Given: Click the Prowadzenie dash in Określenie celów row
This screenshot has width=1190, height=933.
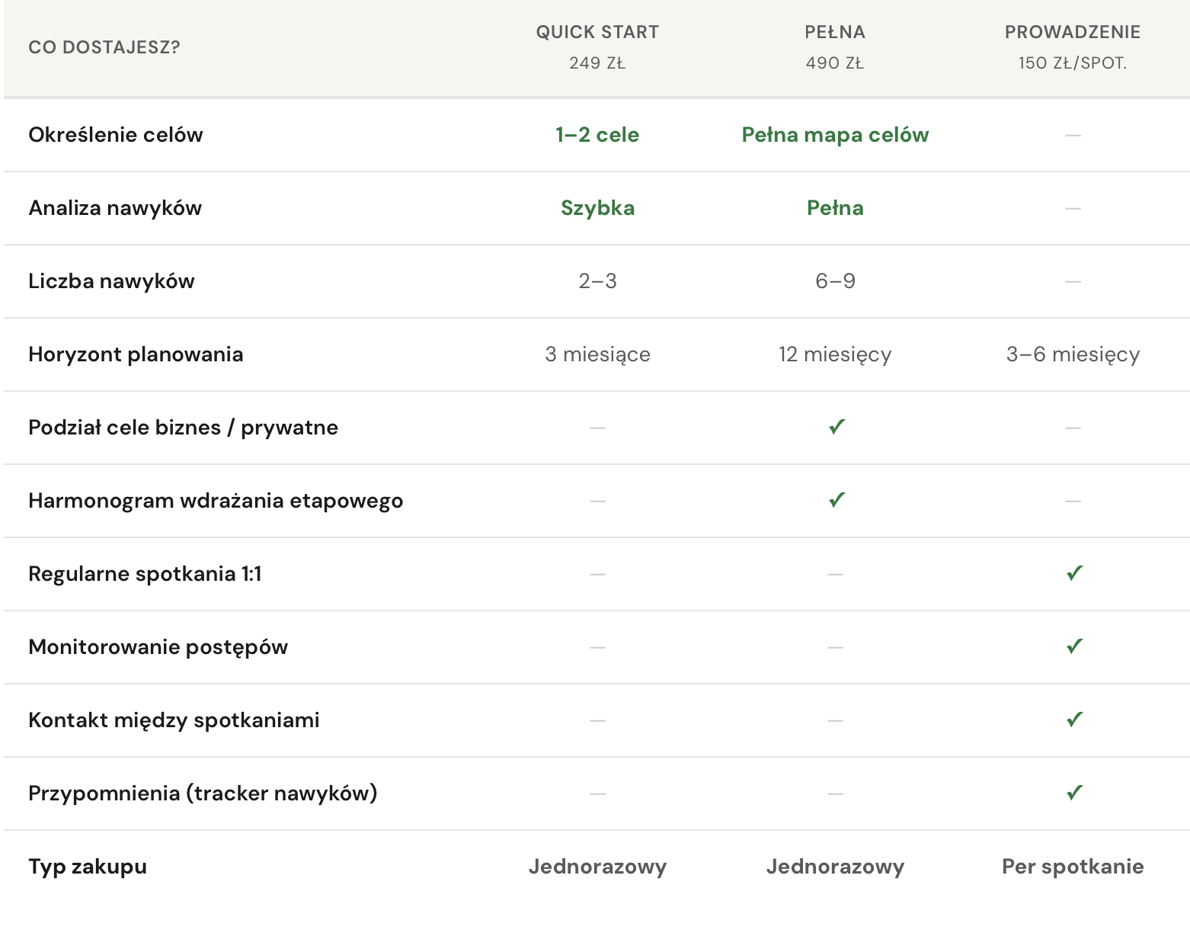Looking at the screenshot, I should (1073, 135).
